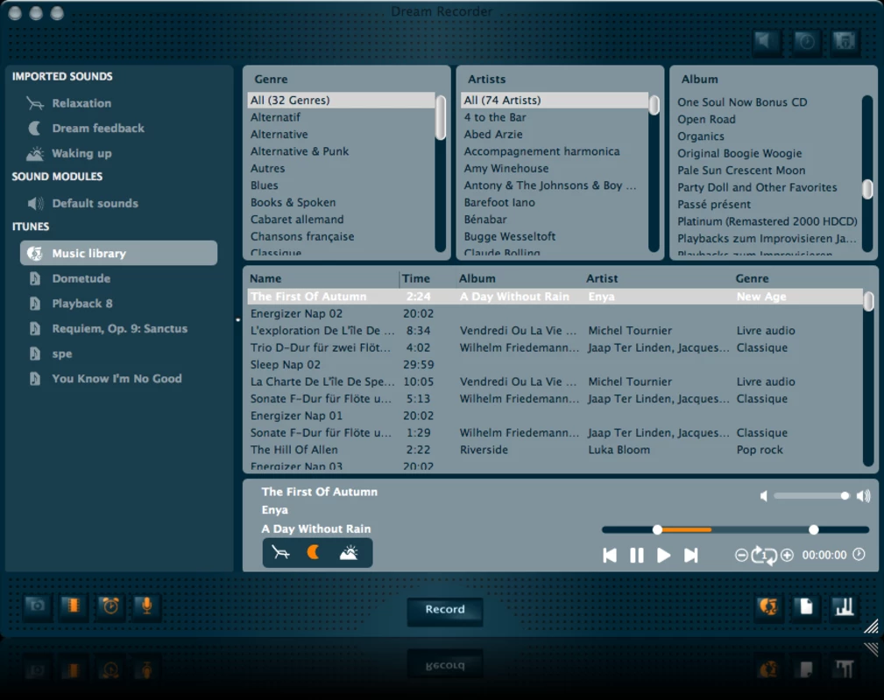This screenshot has height=700, width=884.
Task: Click the camera icon in the bottom toolbar
Action: tap(37, 606)
